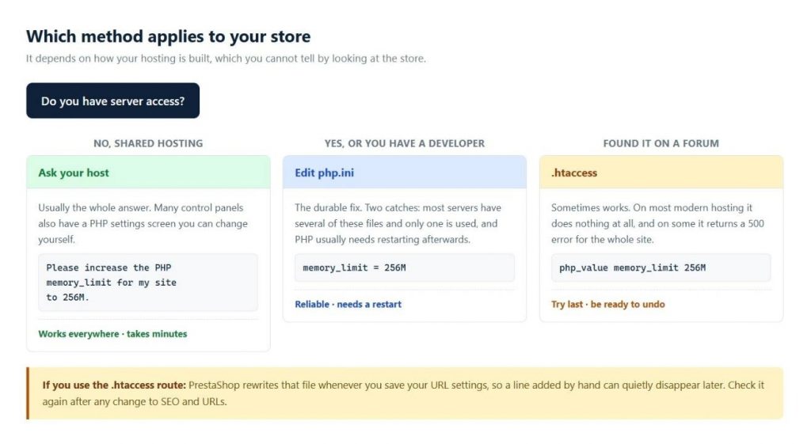
Task: Select the "Which method applies to your store" heading
Action: click(168, 36)
